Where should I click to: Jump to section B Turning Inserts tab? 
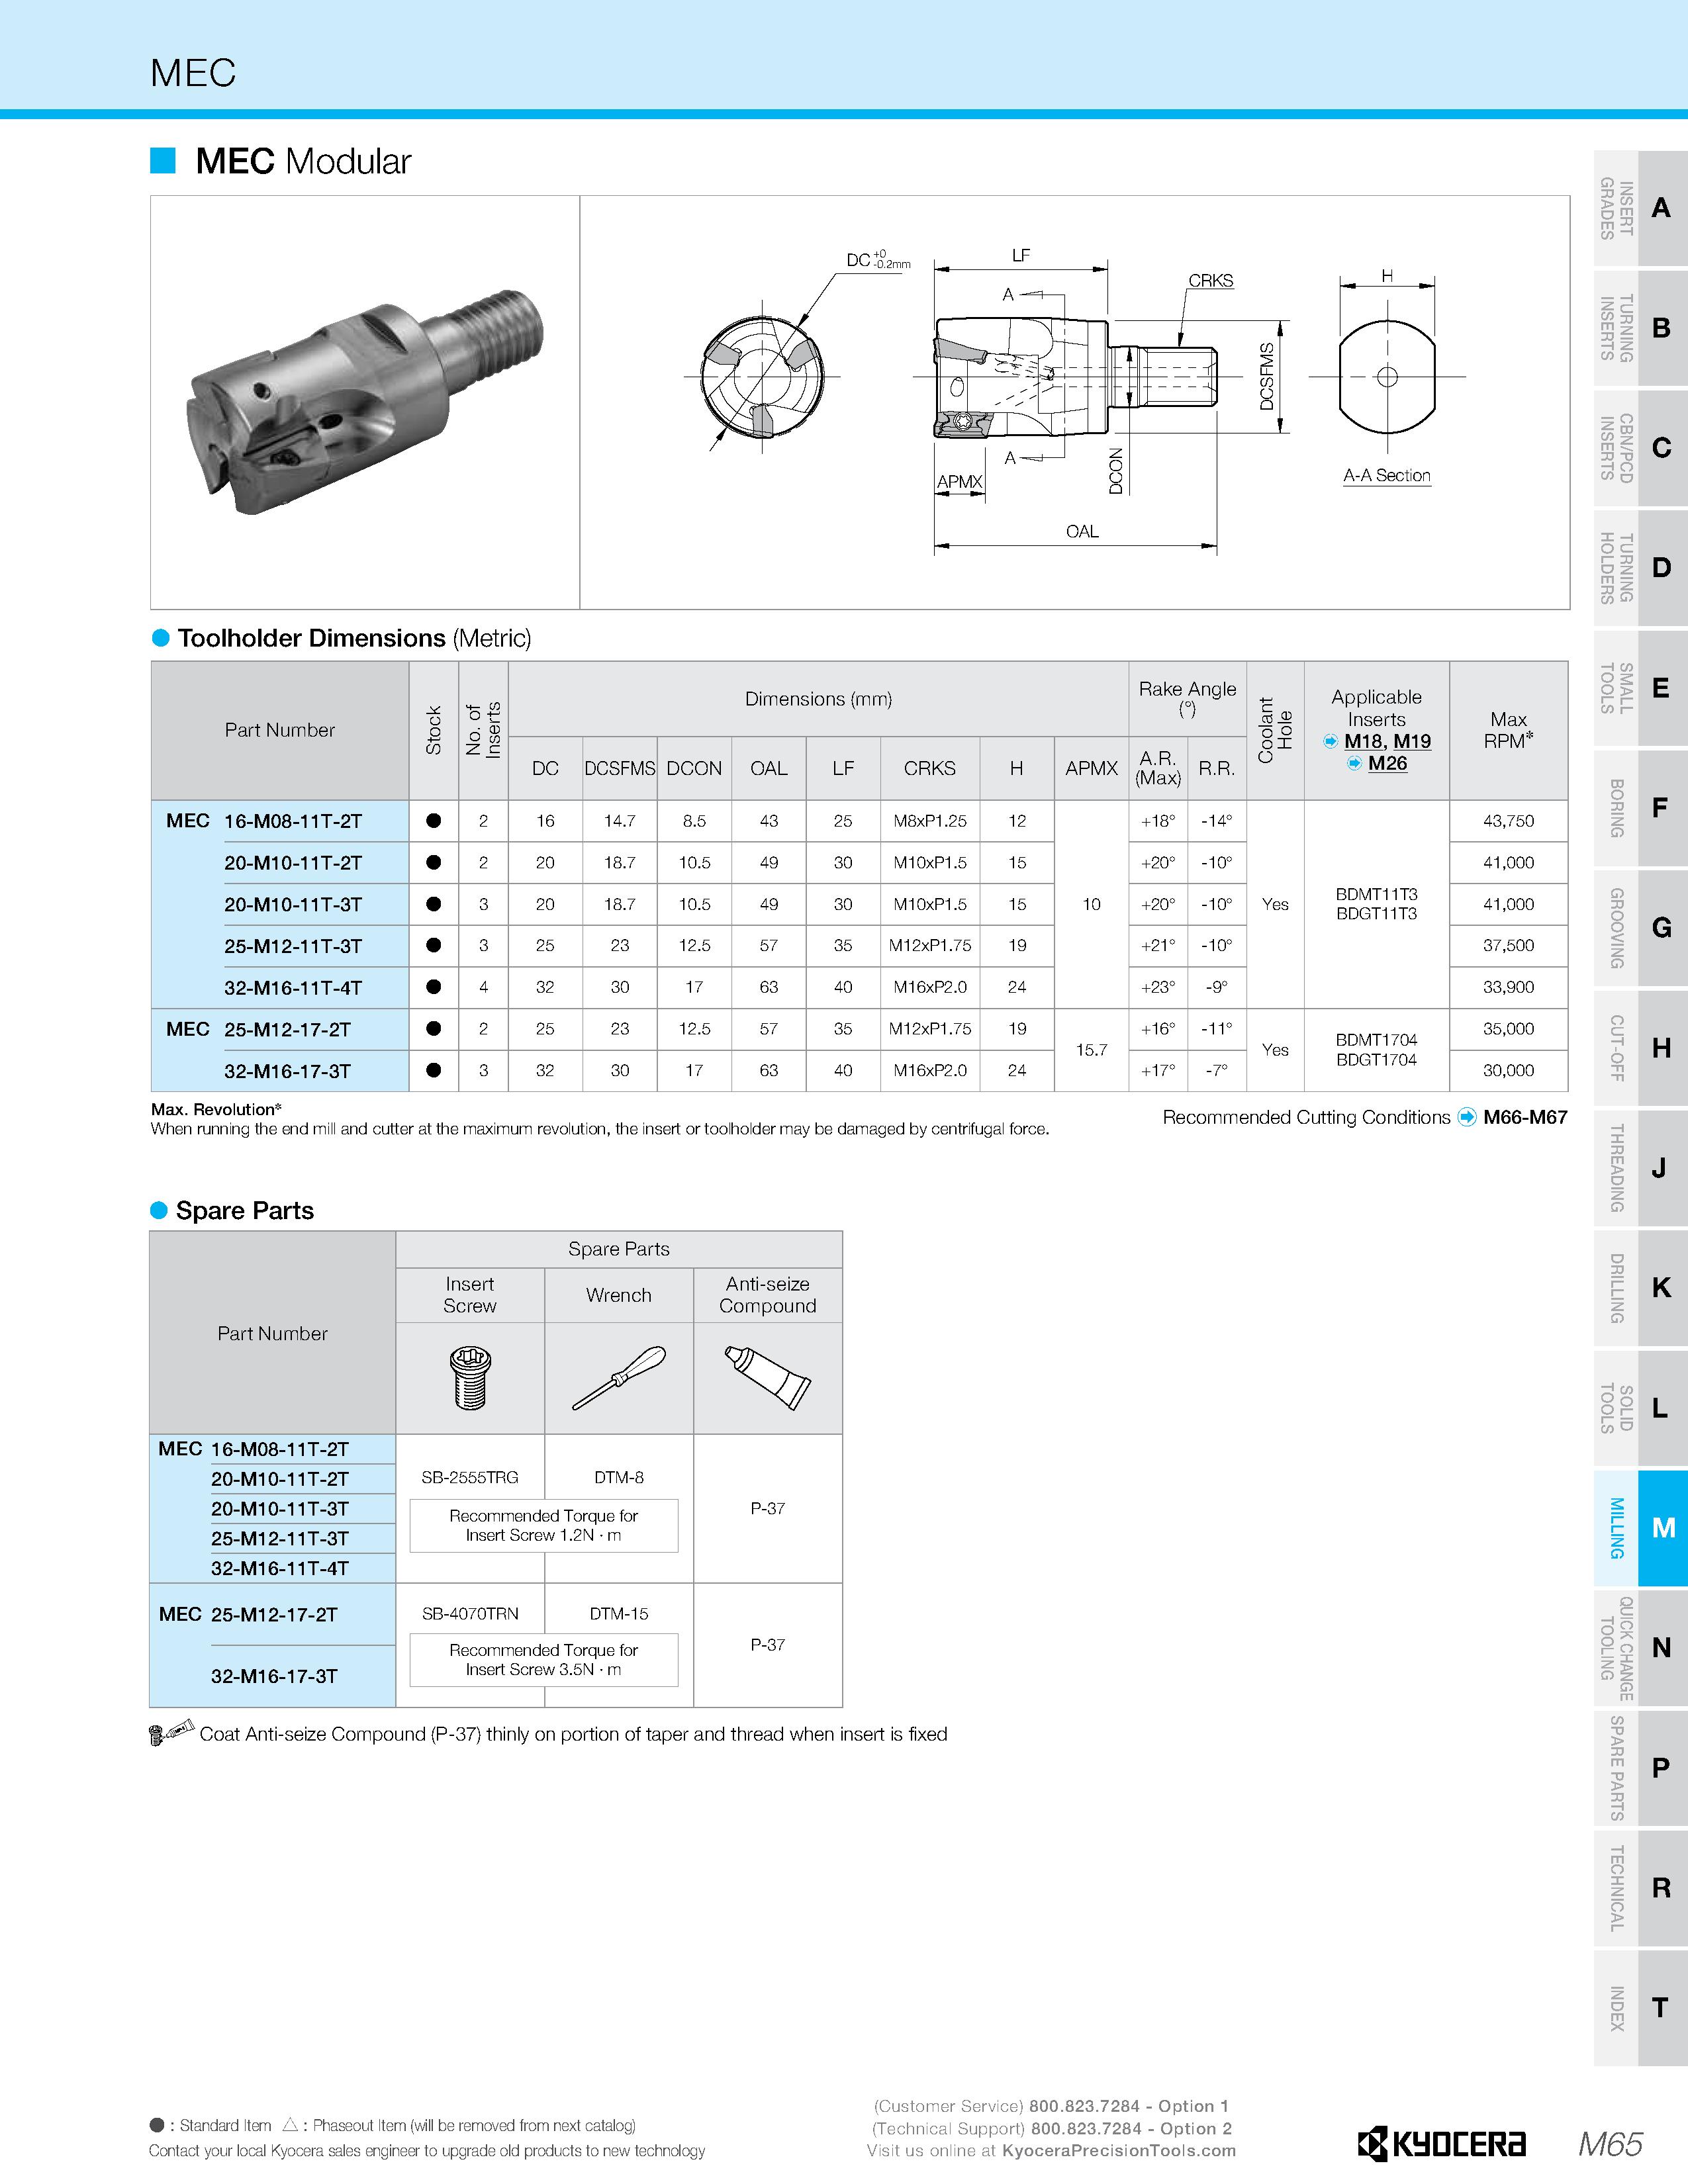[1641, 328]
